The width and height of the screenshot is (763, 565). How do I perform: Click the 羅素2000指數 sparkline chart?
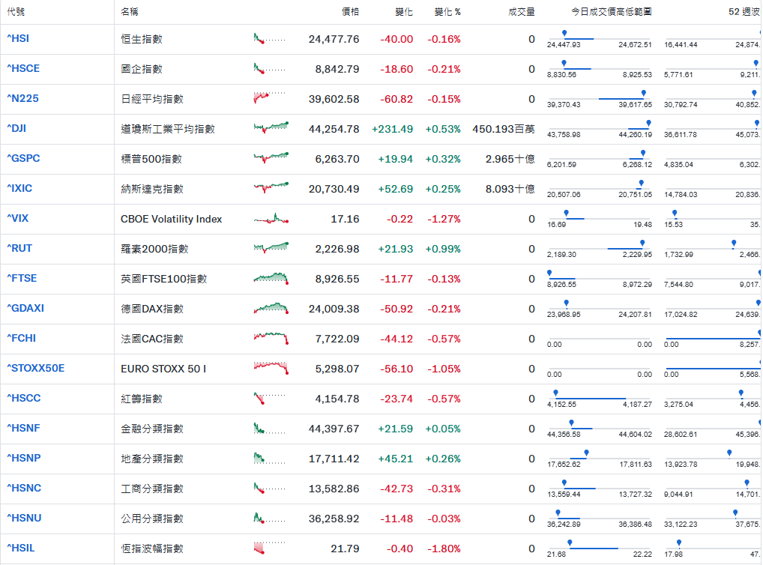point(271,248)
